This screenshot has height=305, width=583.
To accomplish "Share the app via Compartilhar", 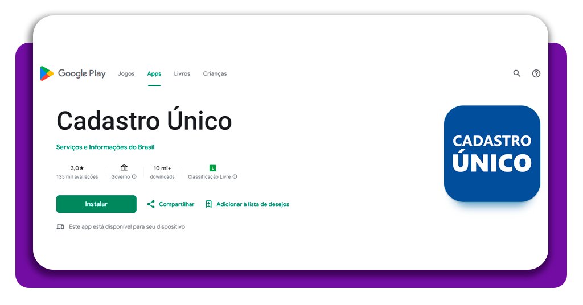I will pos(170,204).
